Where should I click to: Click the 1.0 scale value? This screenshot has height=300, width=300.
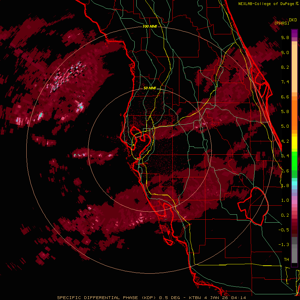coord(285,200)
